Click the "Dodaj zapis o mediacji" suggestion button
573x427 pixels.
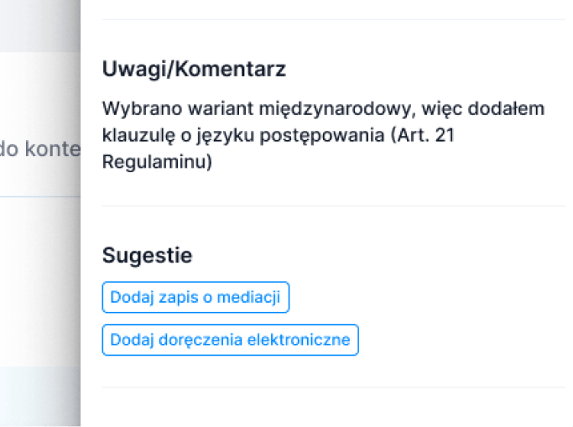(195, 297)
